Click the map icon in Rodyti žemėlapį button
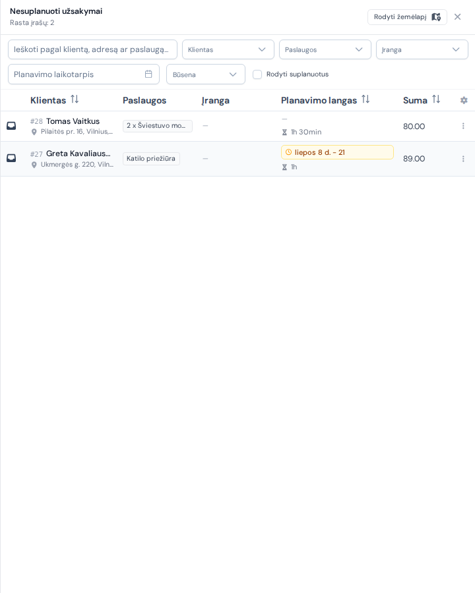475x593 pixels. (436, 17)
